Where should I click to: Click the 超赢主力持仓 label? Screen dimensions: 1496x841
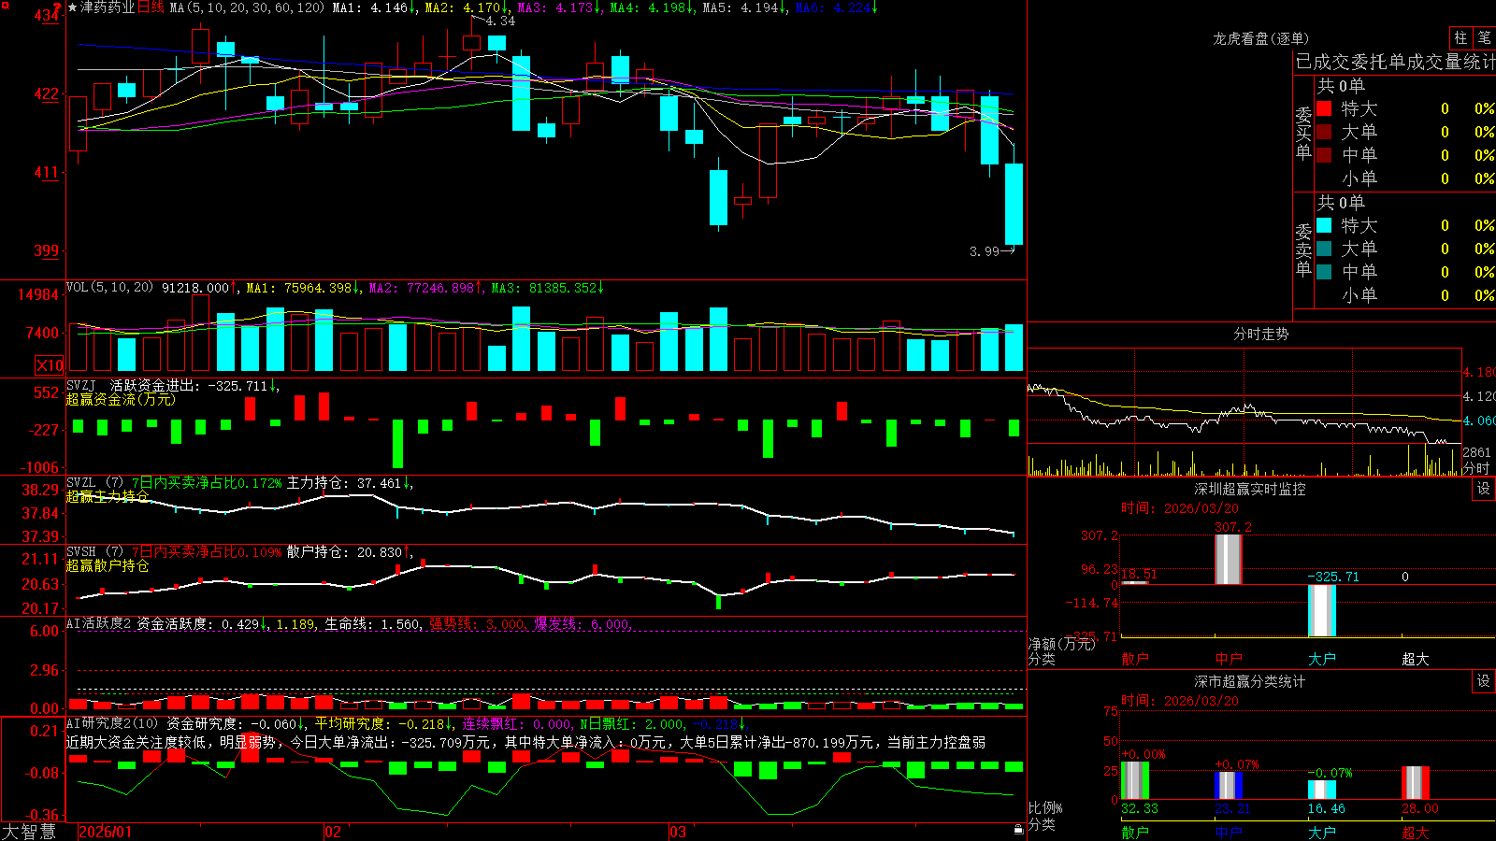coord(108,496)
